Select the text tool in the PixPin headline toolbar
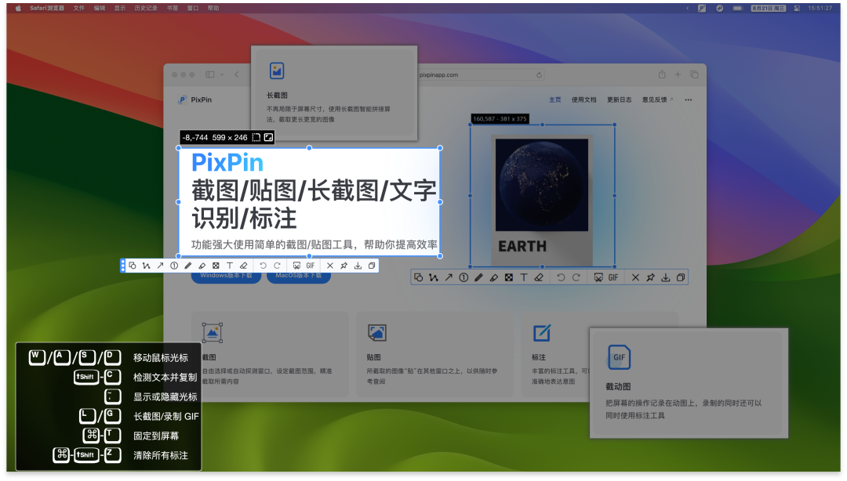The image size is (847, 481). coord(230,266)
